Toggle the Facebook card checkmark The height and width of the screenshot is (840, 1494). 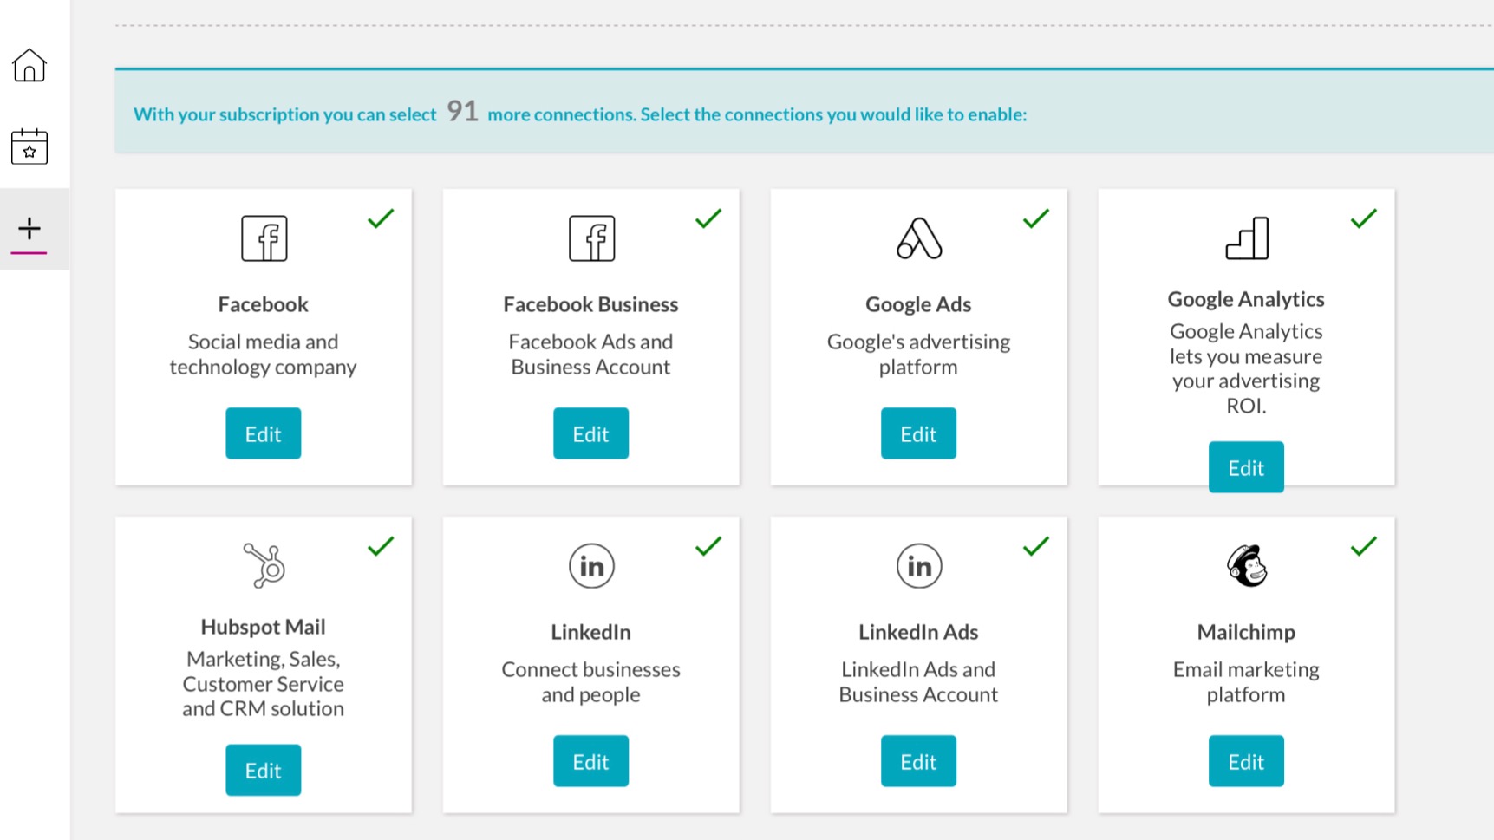coord(381,218)
